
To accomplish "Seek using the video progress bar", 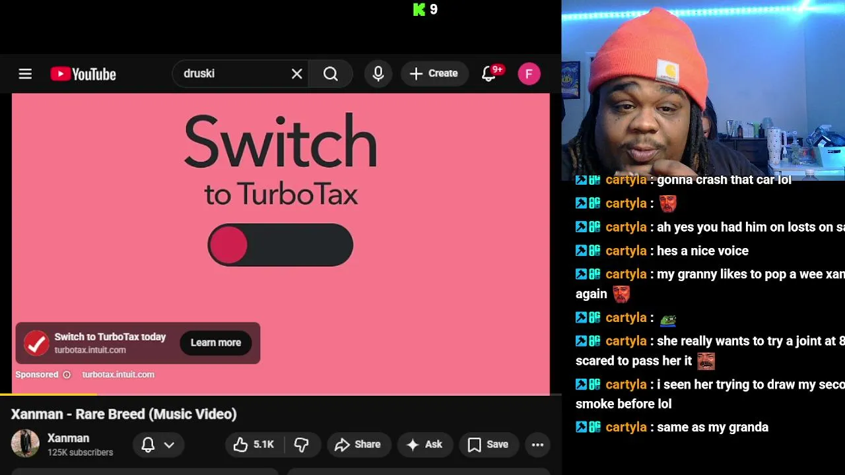I will (x=281, y=395).
